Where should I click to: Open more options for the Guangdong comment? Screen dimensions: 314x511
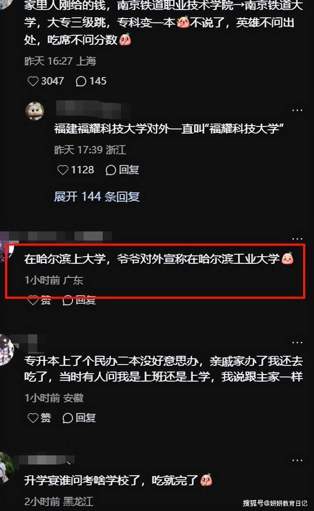[x=297, y=239]
